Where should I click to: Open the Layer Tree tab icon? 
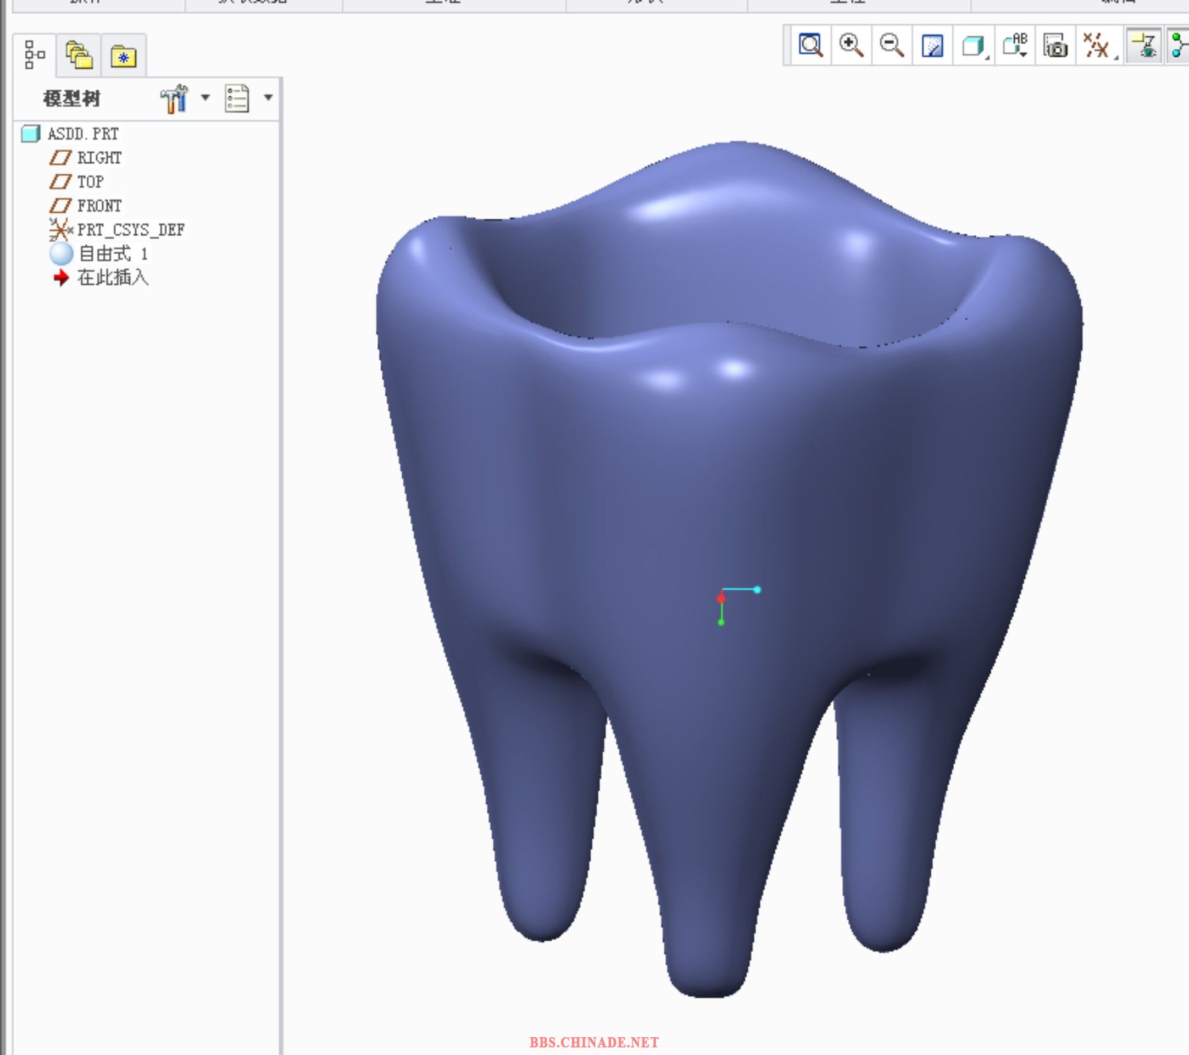pos(79,55)
